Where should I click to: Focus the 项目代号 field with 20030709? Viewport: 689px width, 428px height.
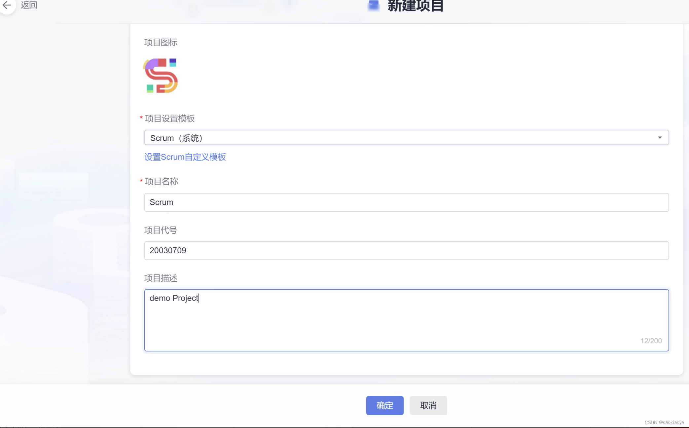coord(406,250)
